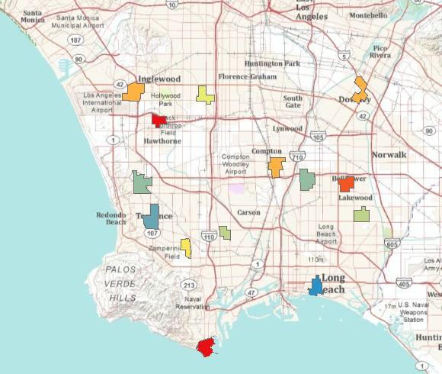Click the Interstate 105 highway shield
This screenshot has height=374, width=442.
(319, 137)
